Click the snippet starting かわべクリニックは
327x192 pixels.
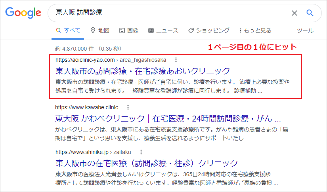[172, 134]
